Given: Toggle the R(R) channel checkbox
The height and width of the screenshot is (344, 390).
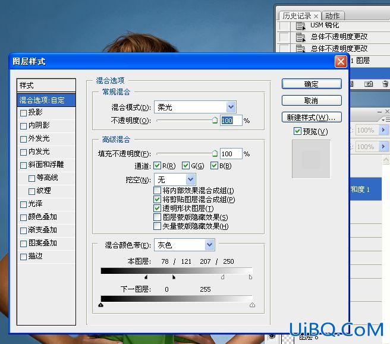Looking at the screenshot, I should point(157,165).
